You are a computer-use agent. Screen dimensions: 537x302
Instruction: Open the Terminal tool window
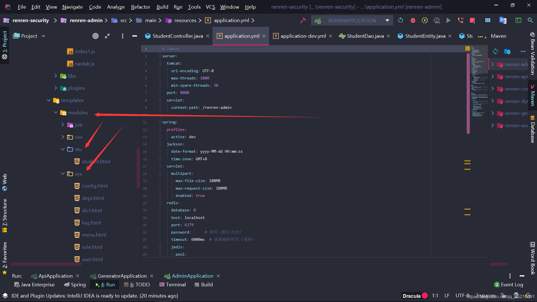(172, 285)
